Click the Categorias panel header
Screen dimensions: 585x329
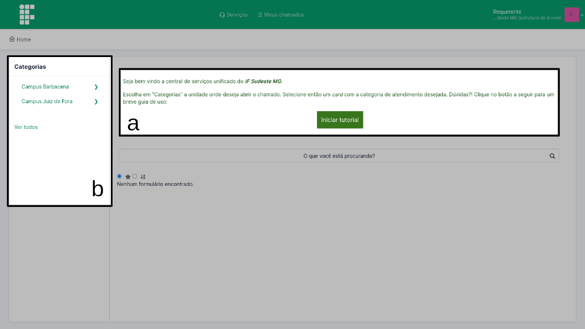pos(30,67)
